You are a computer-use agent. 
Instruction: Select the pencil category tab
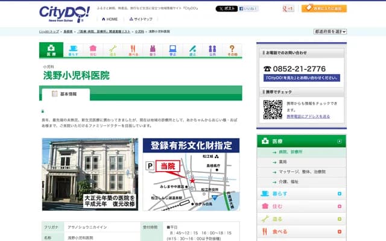[193, 51]
